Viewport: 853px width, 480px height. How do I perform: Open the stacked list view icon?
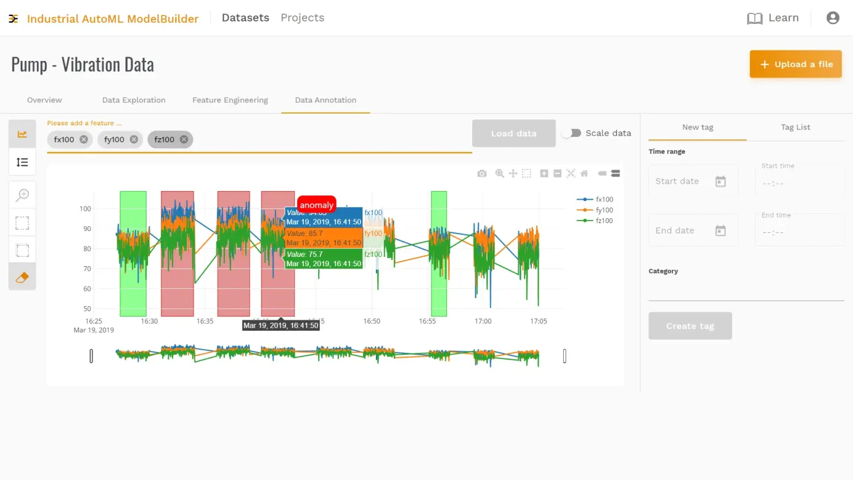pyautogui.click(x=22, y=162)
